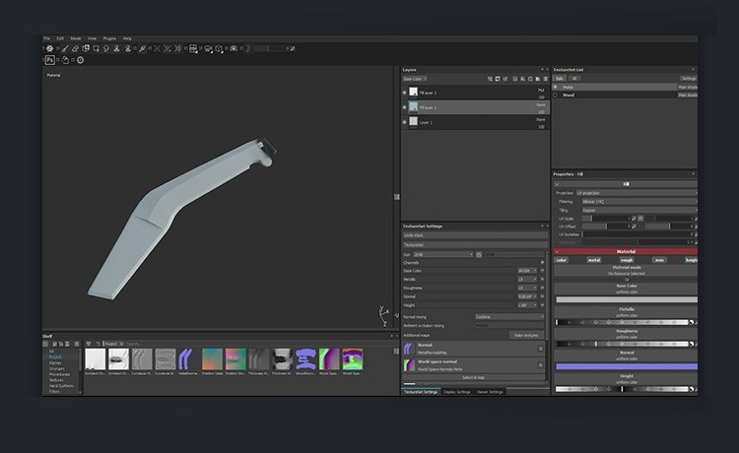Add a new paint layer icon in Layers toolbar
This screenshot has height=453, width=739.
click(515, 79)
